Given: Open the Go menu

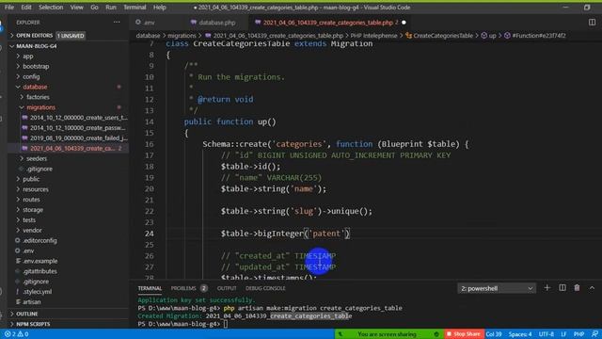Looking at the screenshot, I should pos(94,8).
